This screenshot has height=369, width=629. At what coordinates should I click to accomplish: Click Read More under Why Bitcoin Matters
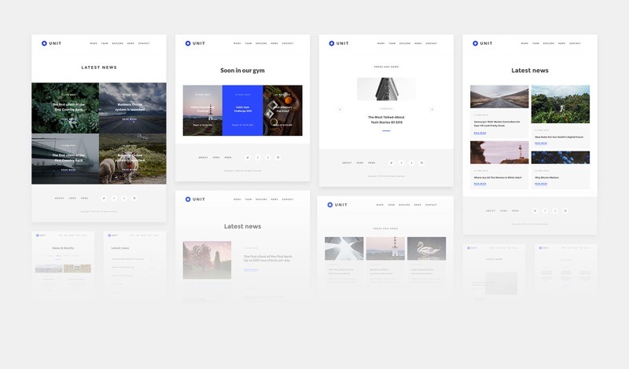[541, 182]
